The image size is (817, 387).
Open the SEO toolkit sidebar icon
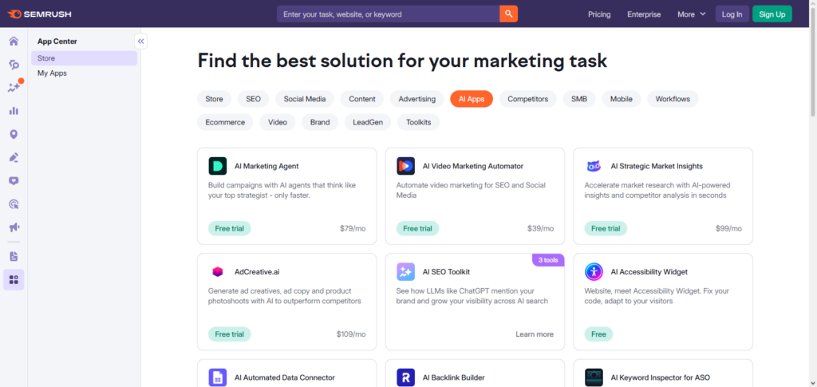click(14, 65)
